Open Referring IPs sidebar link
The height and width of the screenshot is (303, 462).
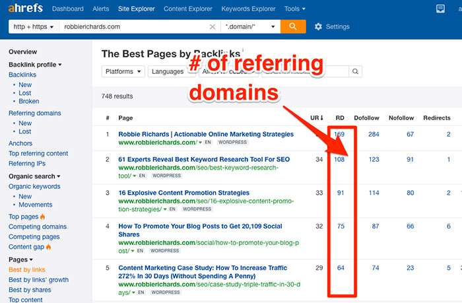click(x=27, y=164)
